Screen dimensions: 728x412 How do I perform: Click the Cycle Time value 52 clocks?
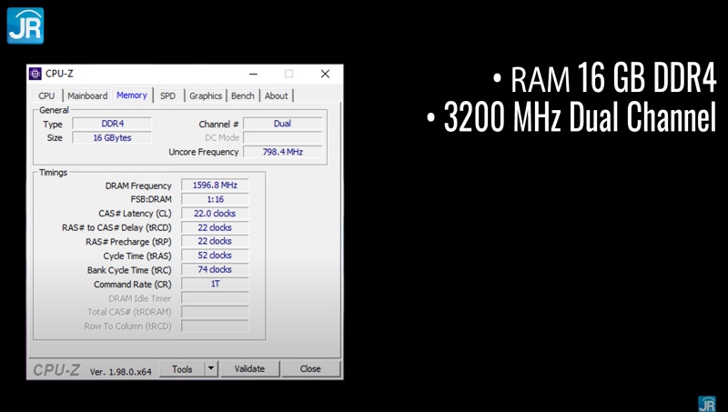tap(215, 256)
